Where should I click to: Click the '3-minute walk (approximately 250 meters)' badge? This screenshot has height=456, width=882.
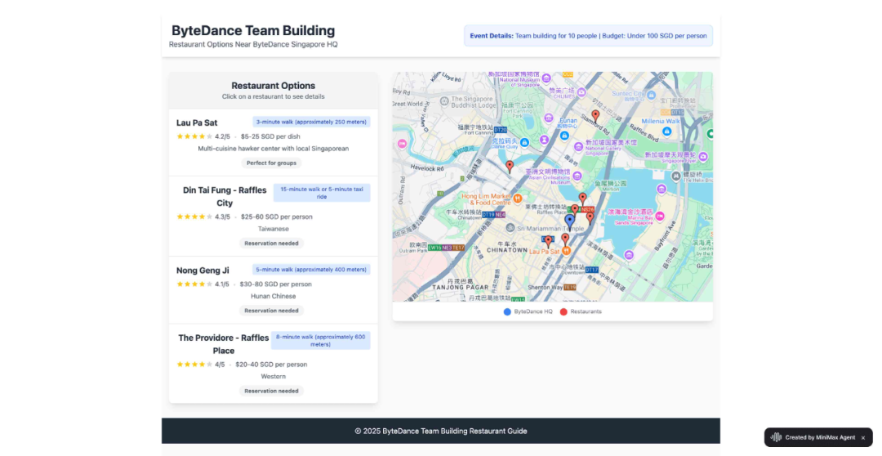311,122
